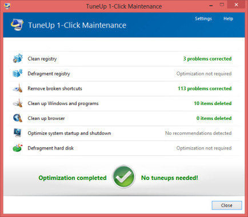
Task: Click "113 problems corrected" result
Action: tap(205, 89)
